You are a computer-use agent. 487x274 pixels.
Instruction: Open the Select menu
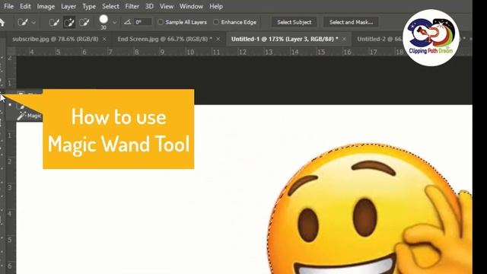pyautogui.click(x=110, y=6)
